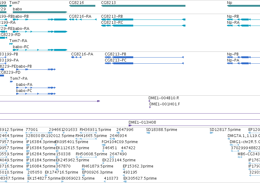Click feature 2647490
Viewport: 260px width, 183px height.
112,157
